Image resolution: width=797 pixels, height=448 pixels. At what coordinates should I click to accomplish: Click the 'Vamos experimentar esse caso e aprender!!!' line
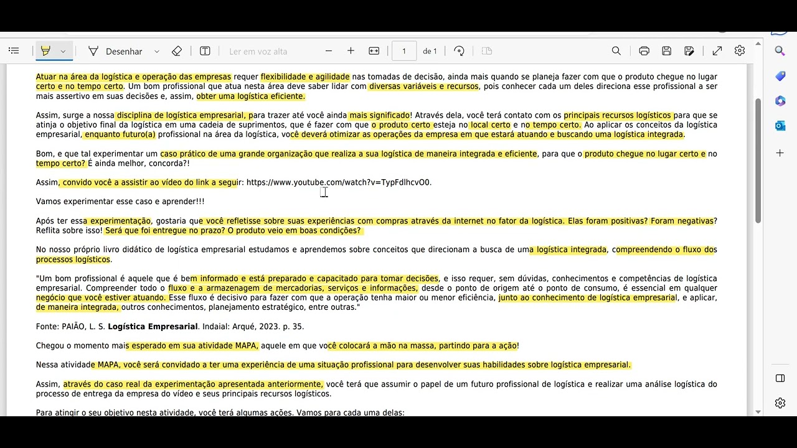tap(120, 202)
